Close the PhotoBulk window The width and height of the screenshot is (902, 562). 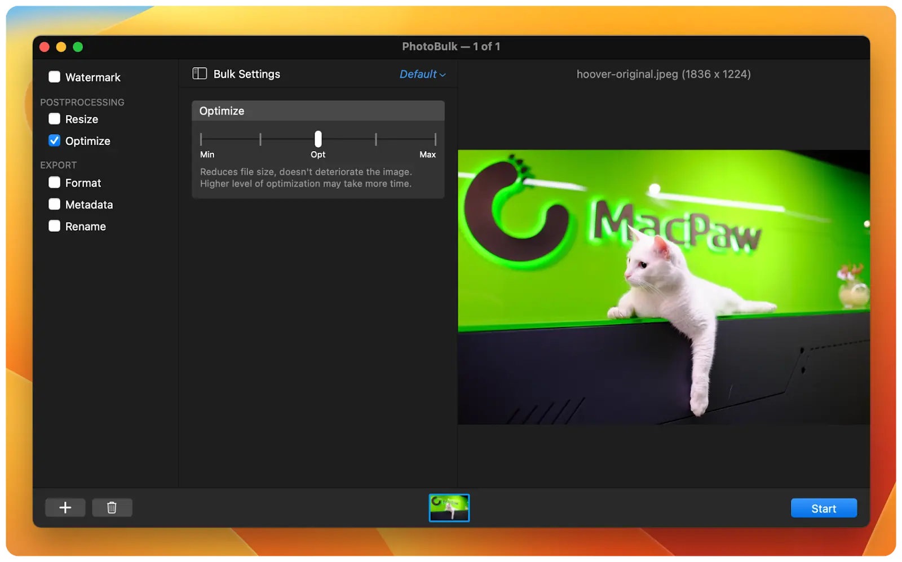[45, 47]
